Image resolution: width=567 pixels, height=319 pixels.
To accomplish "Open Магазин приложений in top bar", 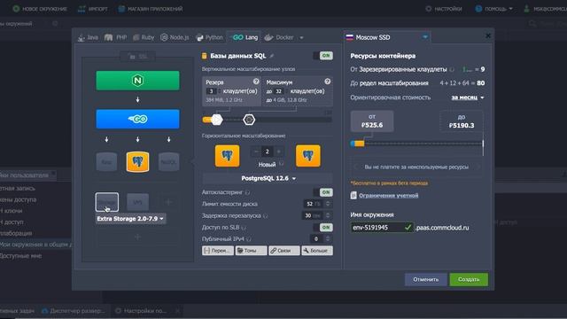I will pos(151,9).
